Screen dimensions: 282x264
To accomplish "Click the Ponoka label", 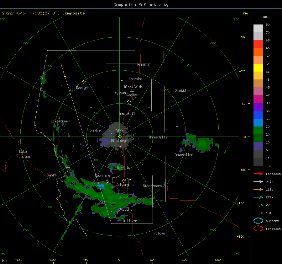I will (143, 65).
